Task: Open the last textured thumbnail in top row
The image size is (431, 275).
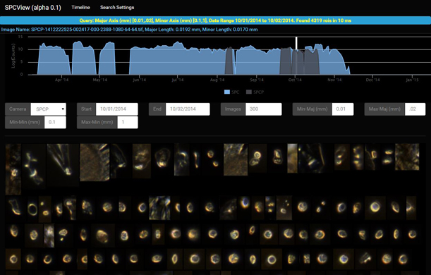Action: [407, 157]
